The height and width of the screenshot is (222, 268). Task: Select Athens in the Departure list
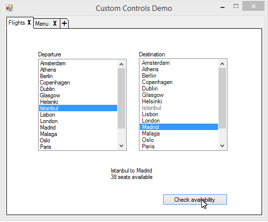(x=78, y=70)
